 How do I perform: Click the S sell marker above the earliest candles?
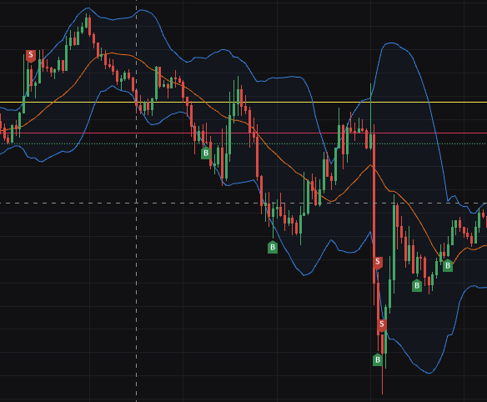point(31,56)
